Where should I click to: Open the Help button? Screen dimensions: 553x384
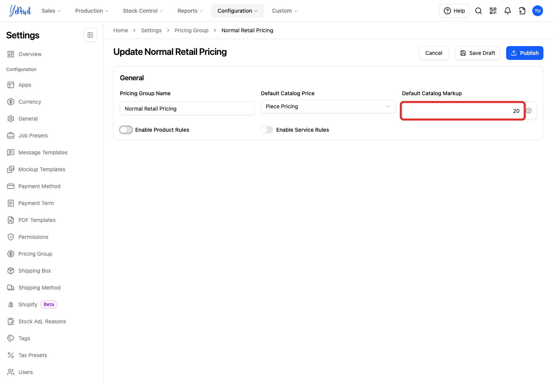454,11
